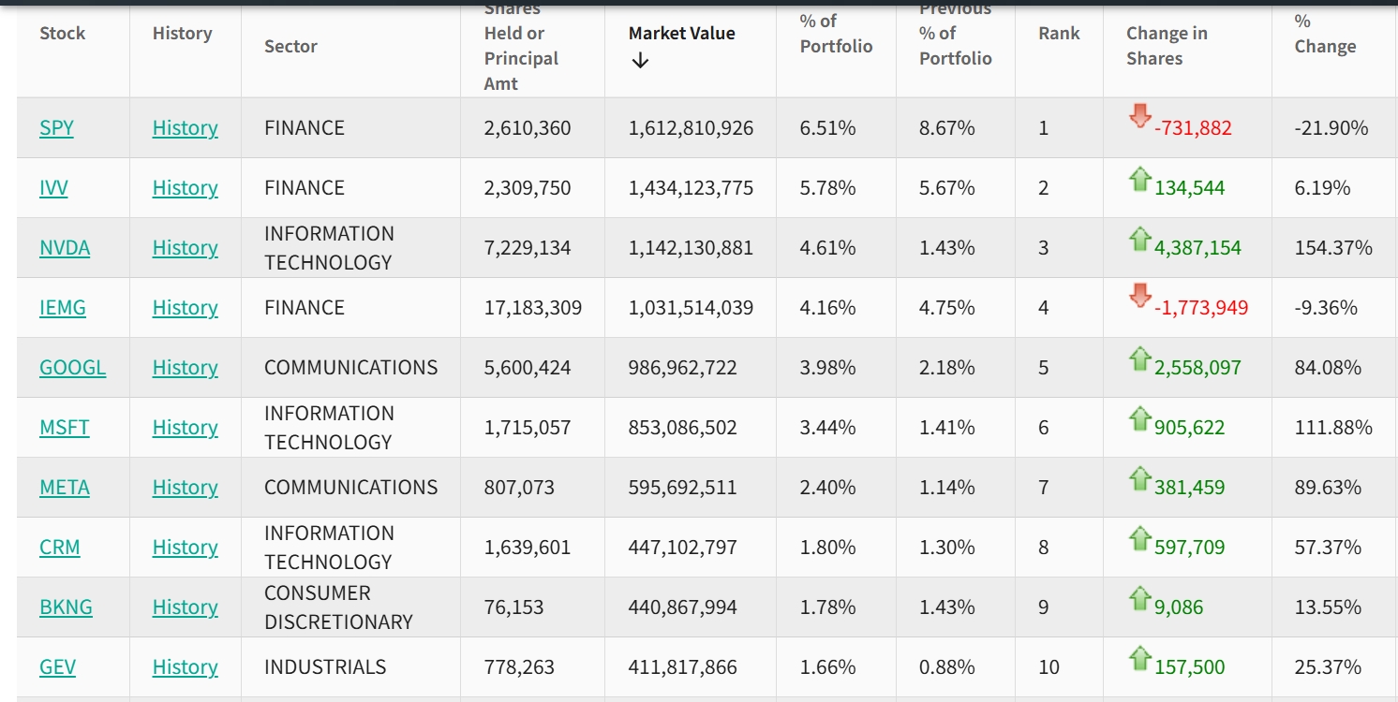The height and width of the screenshot is (702, 1398).
Task: Sort table by Market Value column header
Action: pos(681,34)
